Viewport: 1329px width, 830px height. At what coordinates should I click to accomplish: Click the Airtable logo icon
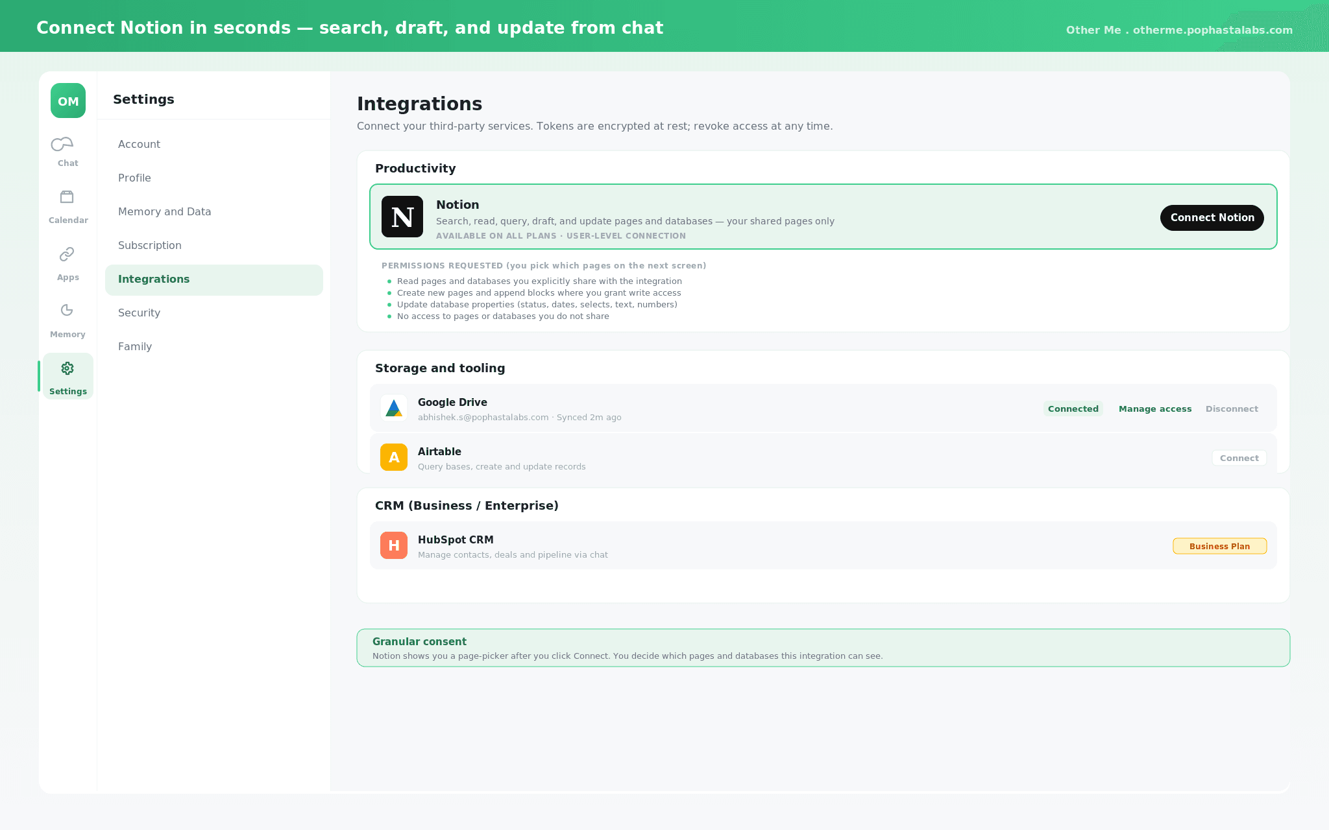point(394,457)
